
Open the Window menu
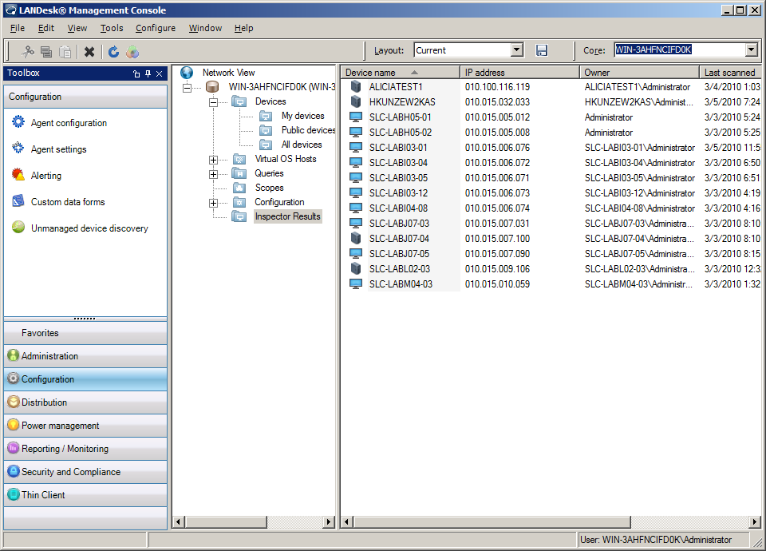click(205, 29)
